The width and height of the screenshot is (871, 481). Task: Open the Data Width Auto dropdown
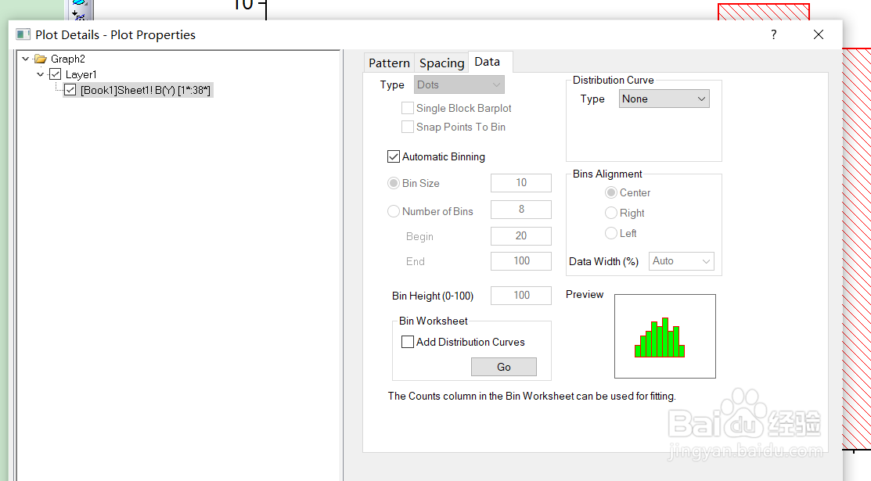[681, 261]
